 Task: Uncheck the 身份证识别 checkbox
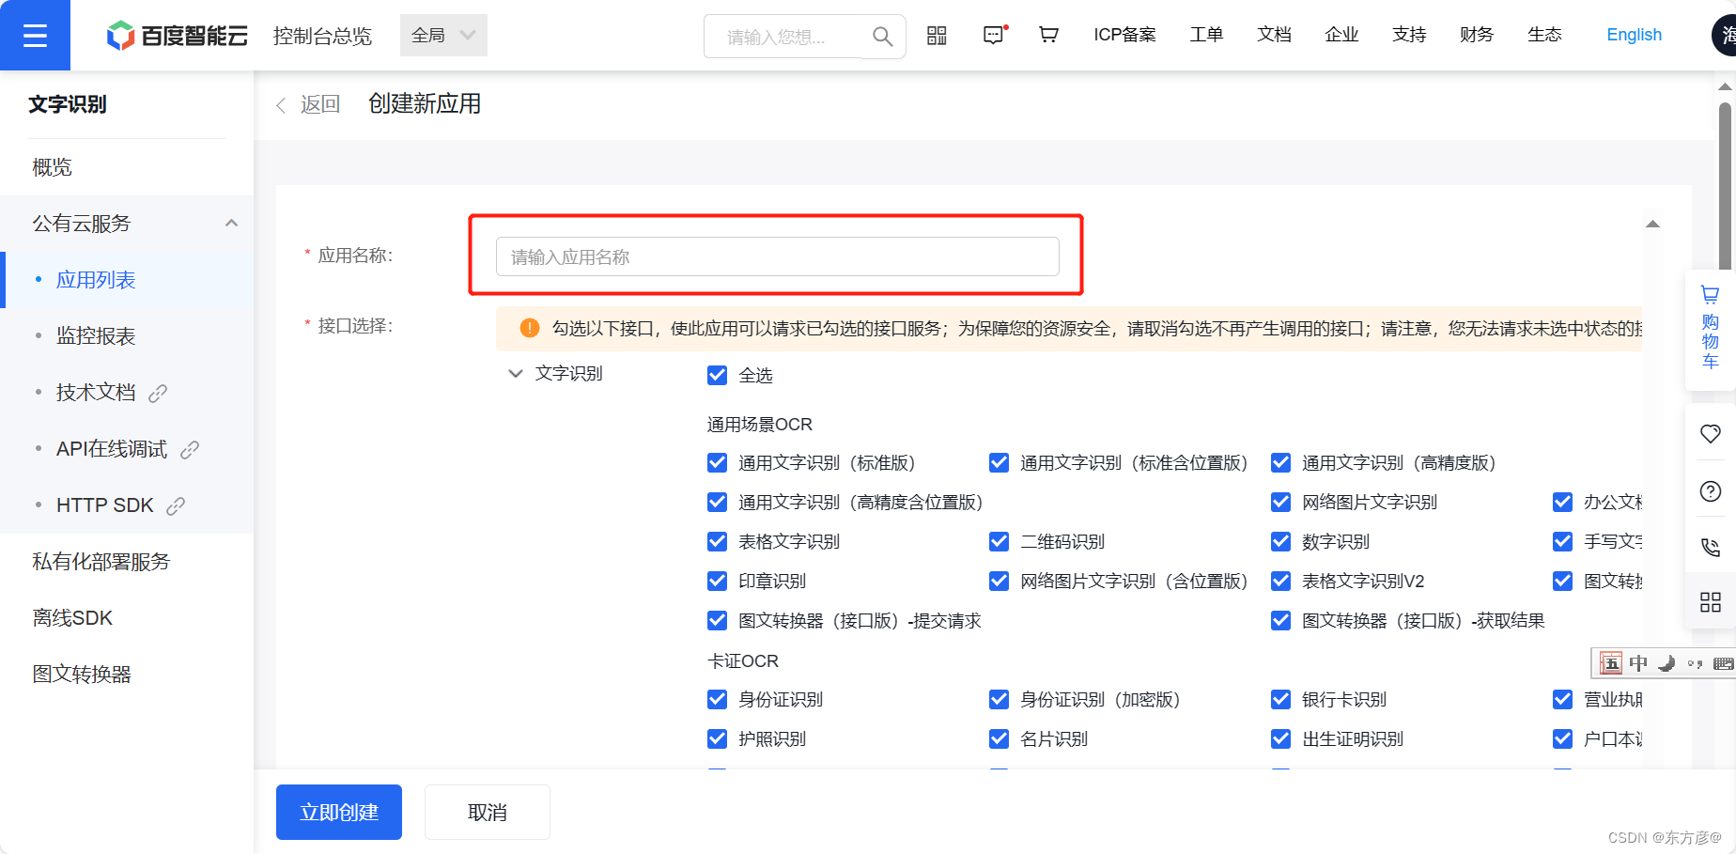(x=717, y=699)
